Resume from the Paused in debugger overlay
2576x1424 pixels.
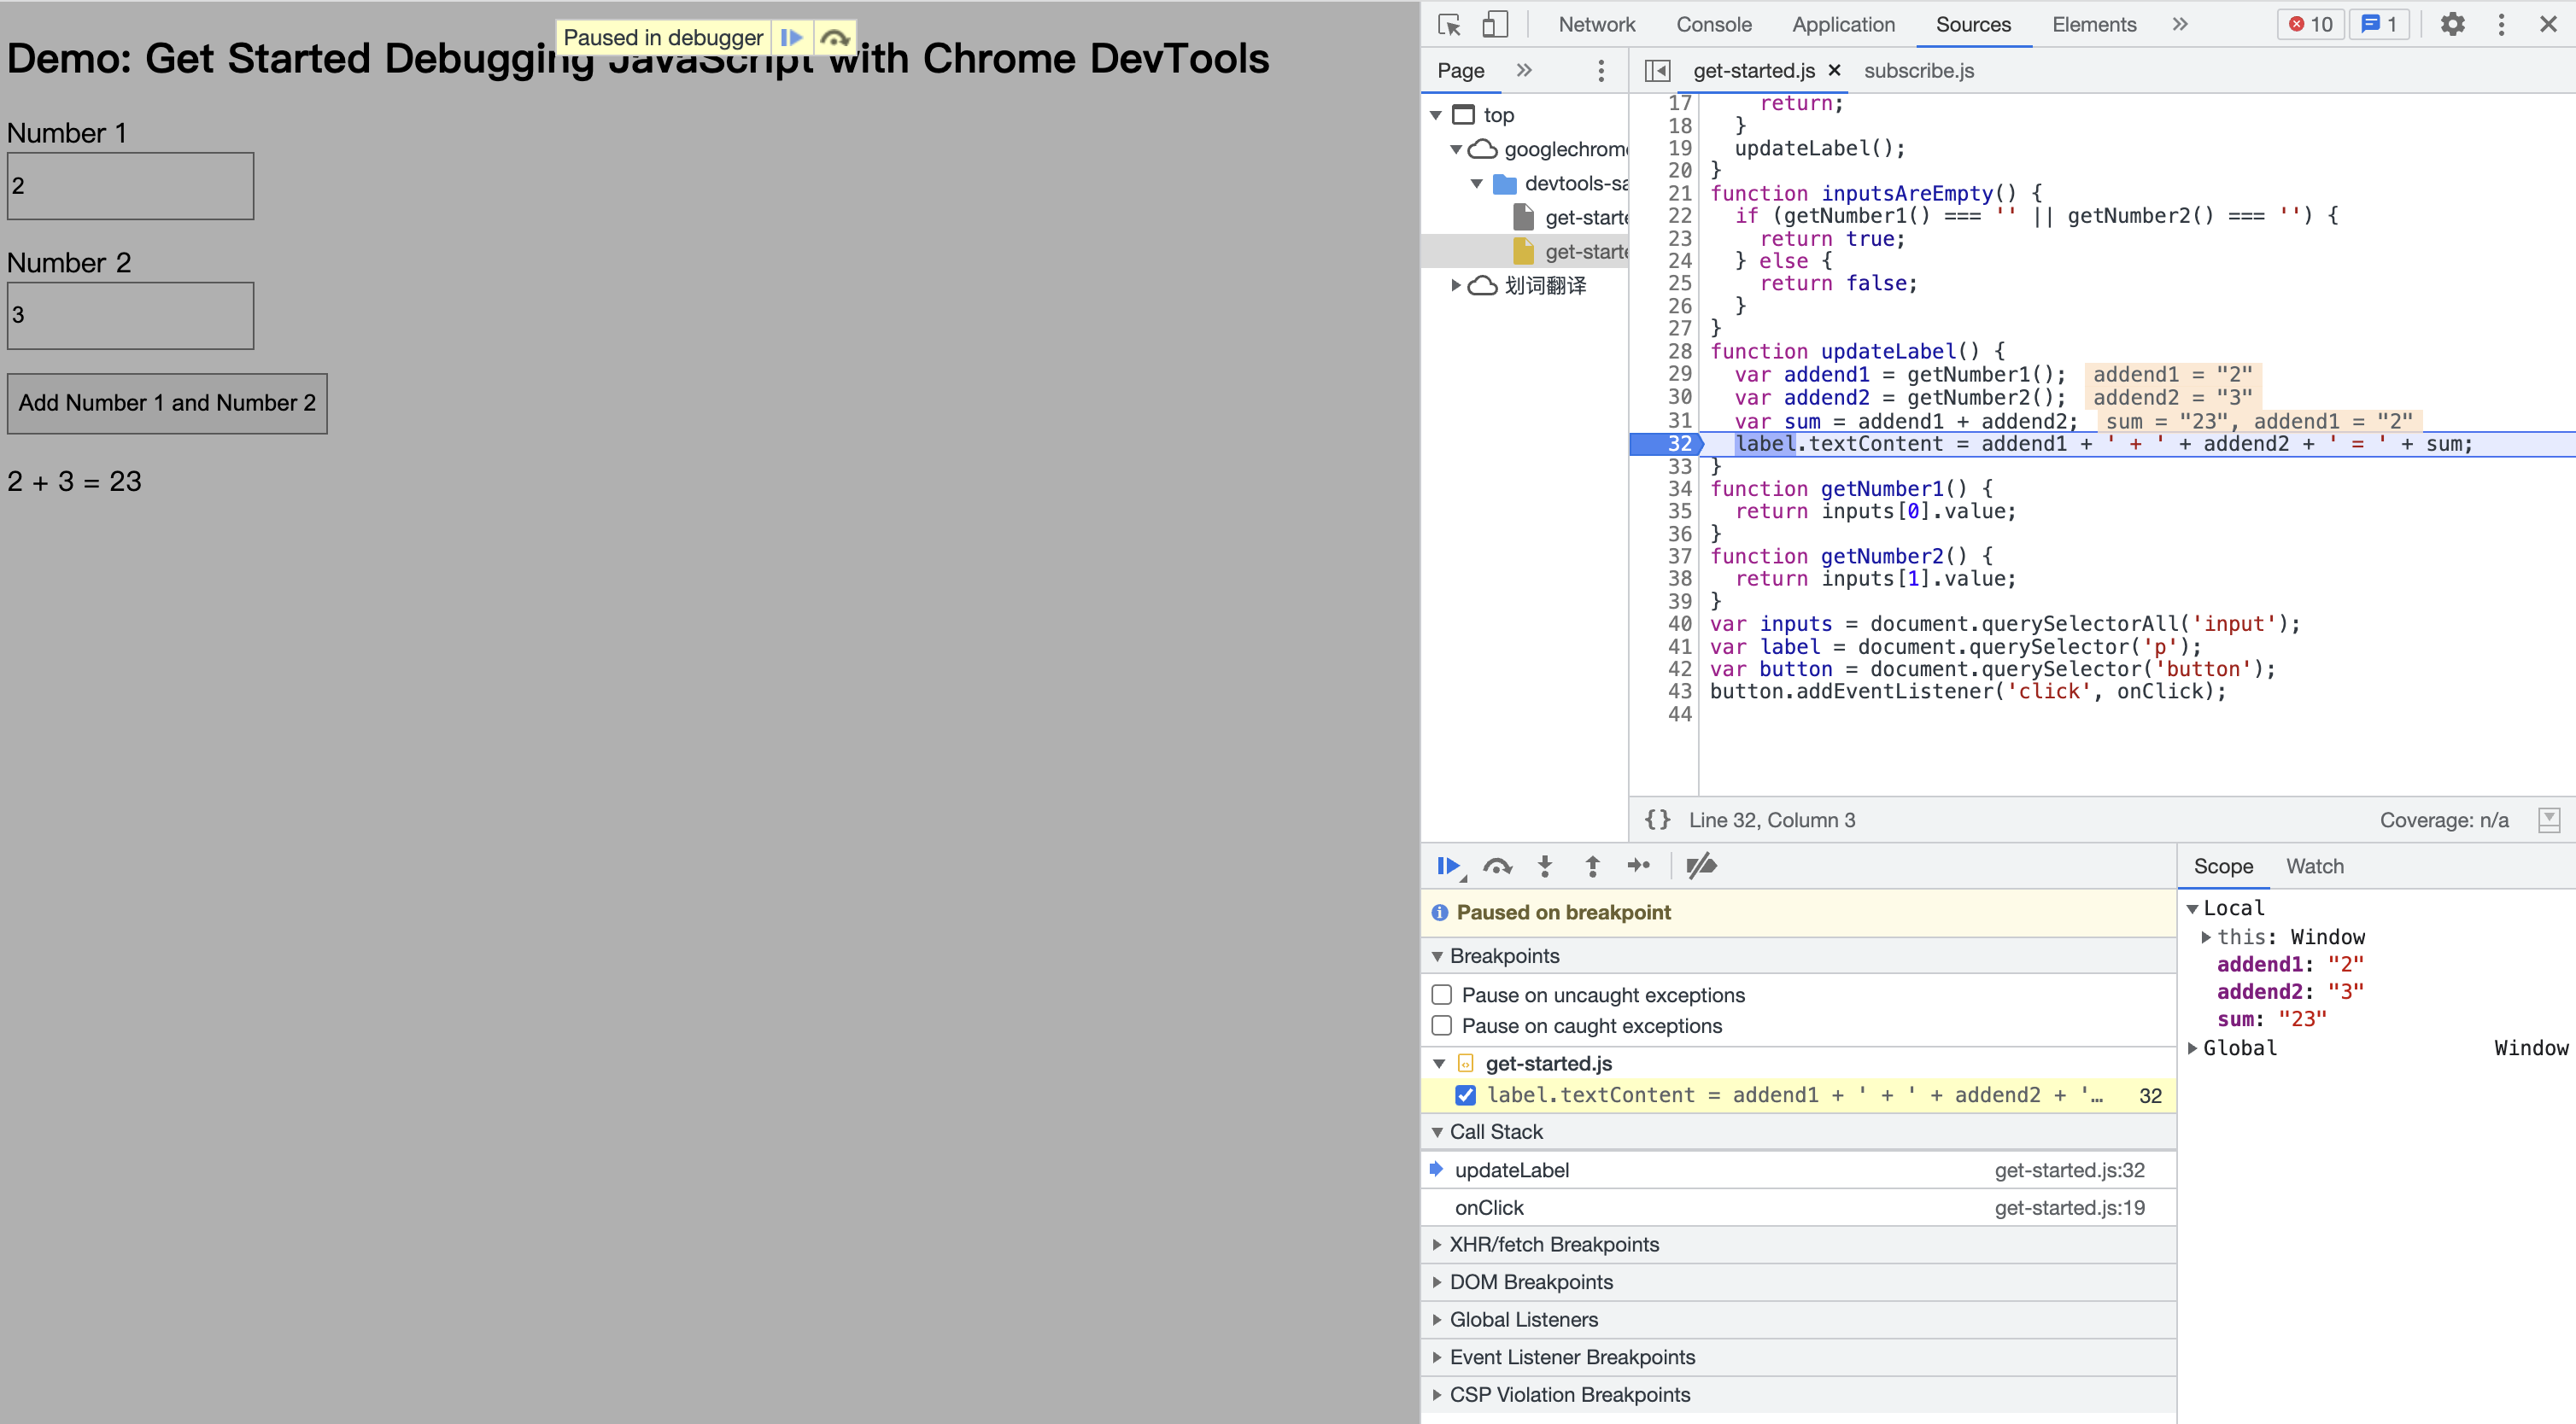tap(791, 37)
